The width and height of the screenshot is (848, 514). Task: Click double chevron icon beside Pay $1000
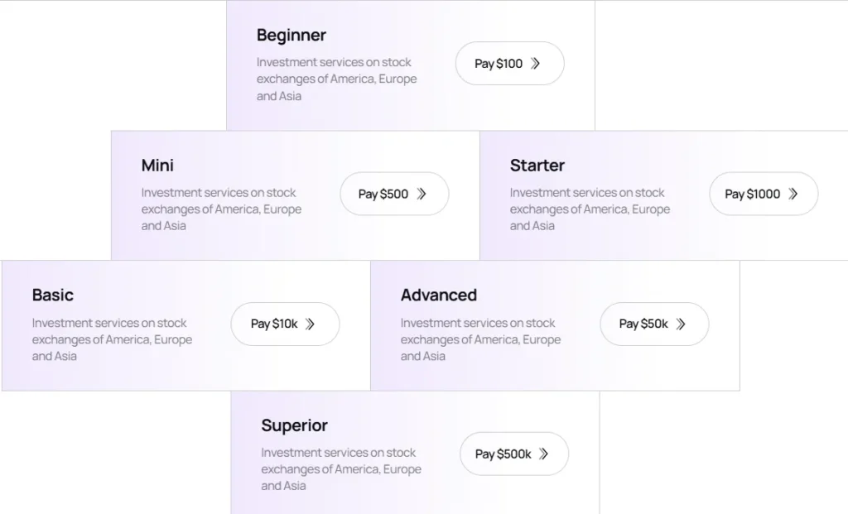(x=793, y=194)
